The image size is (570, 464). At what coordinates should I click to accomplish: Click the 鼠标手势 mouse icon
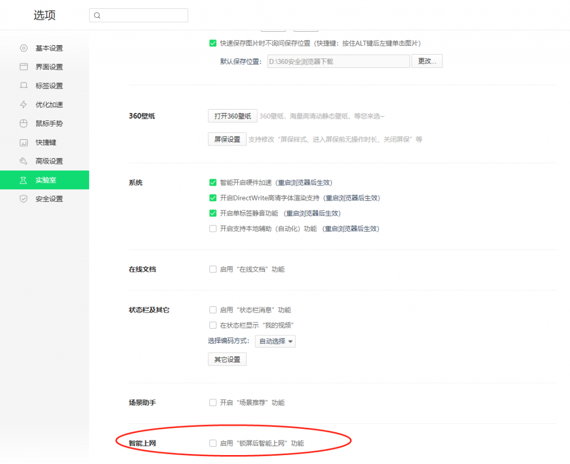[23, 123]
